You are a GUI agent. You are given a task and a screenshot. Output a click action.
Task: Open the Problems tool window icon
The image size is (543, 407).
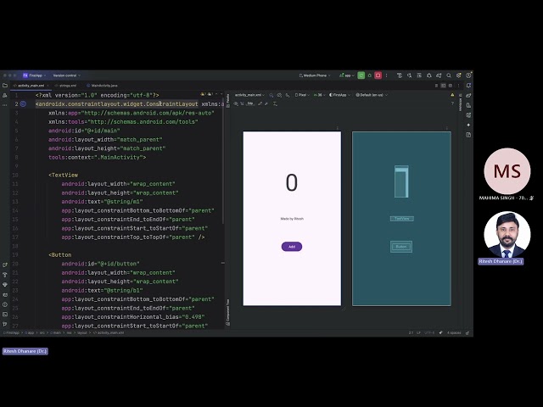[5, 304]
